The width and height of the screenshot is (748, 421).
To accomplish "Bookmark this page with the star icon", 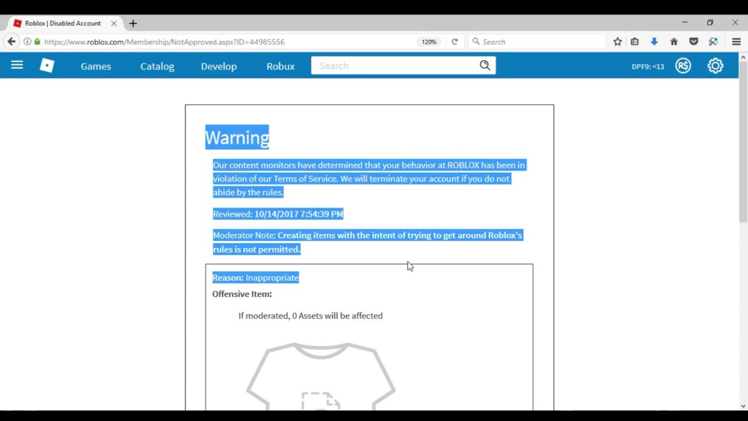I will pyautogui.click(x=618, y=42).
